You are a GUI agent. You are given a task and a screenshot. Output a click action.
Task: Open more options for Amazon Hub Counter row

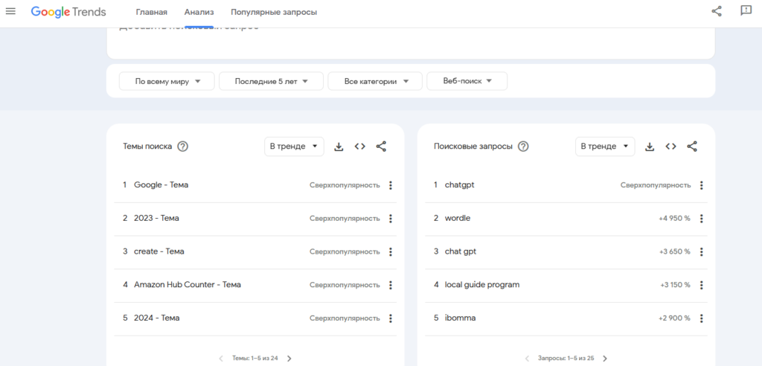click(x=390, y=285)
